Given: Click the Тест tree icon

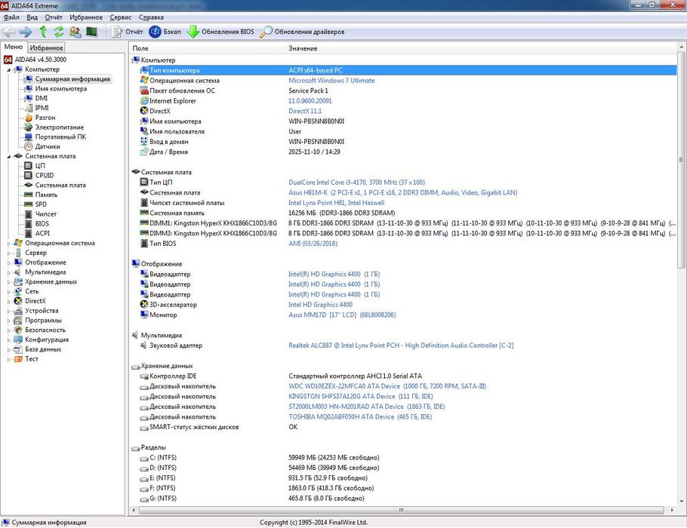Looking at the screenshot, I should 18,359.
